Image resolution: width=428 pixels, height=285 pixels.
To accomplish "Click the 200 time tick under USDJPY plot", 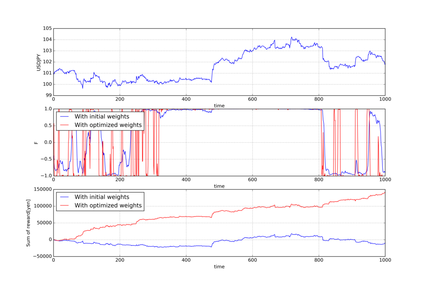I will [x=120, y=99].
